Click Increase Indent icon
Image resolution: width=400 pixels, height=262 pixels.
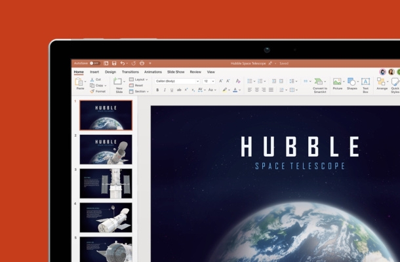(281, 81)
